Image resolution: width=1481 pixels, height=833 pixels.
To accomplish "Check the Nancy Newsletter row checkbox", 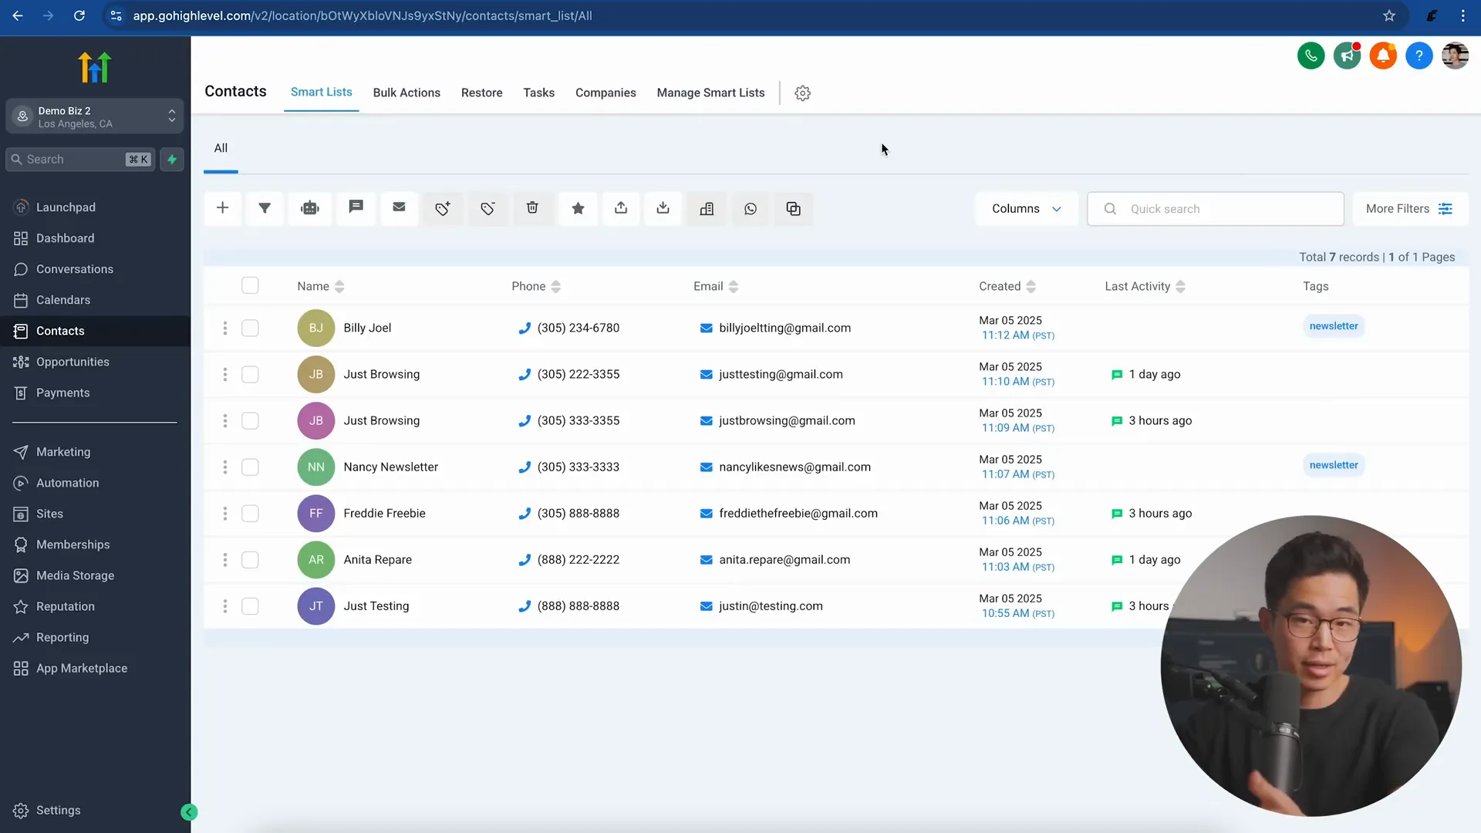I will 250,467.
